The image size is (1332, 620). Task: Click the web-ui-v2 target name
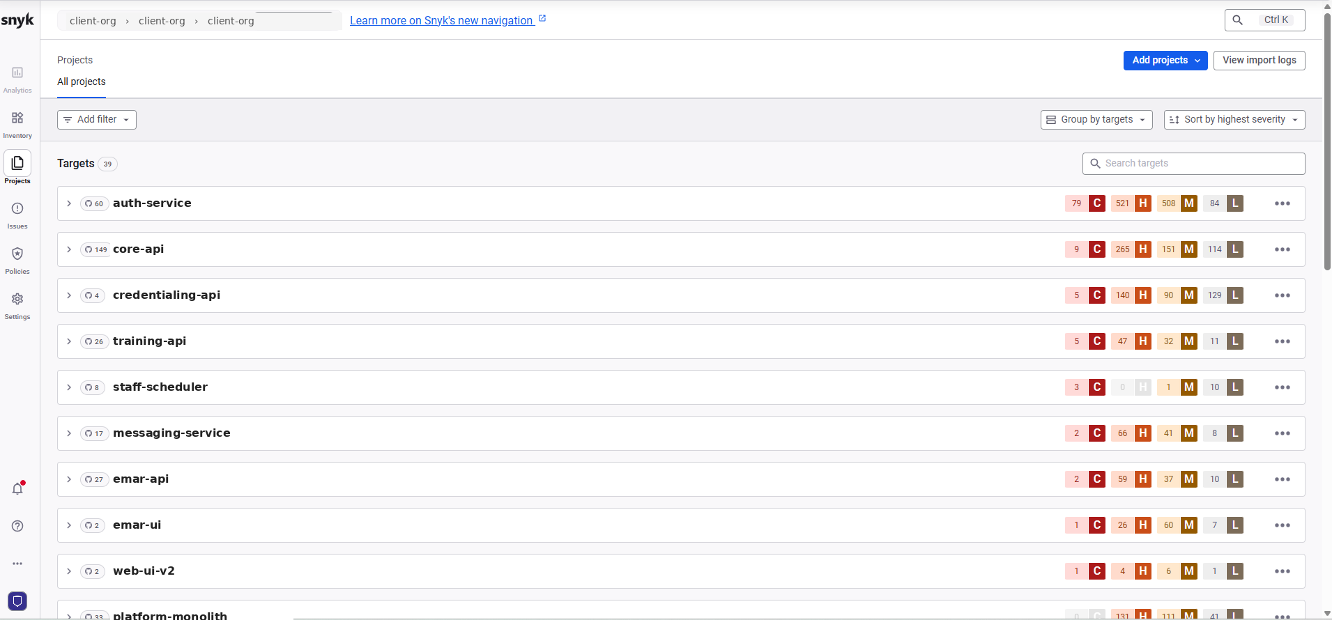click(144, 571)
